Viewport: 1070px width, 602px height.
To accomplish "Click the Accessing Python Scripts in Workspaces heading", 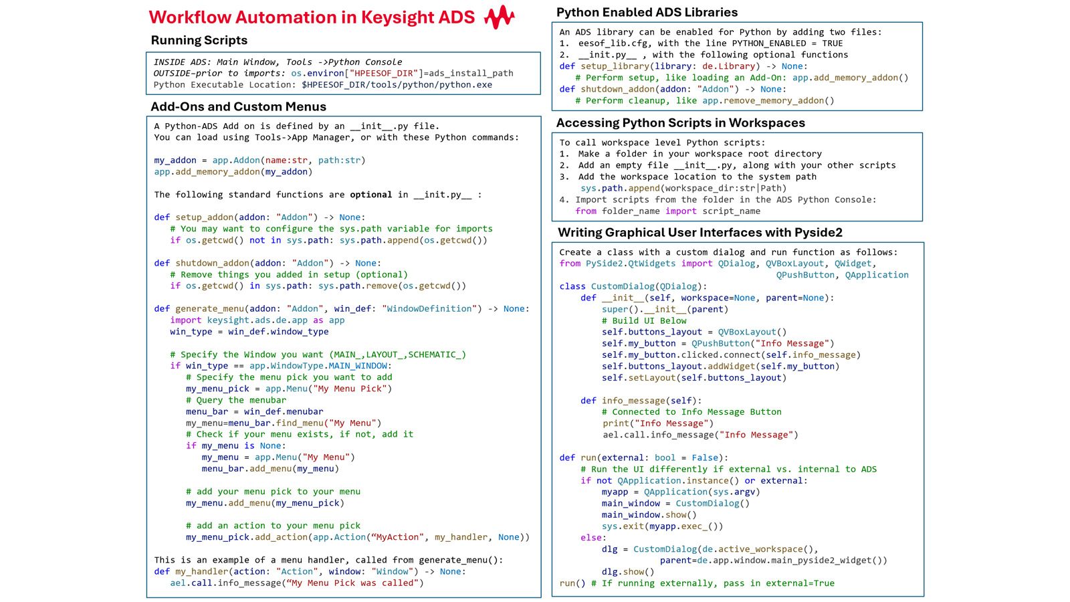I will [x=680, y=122].
